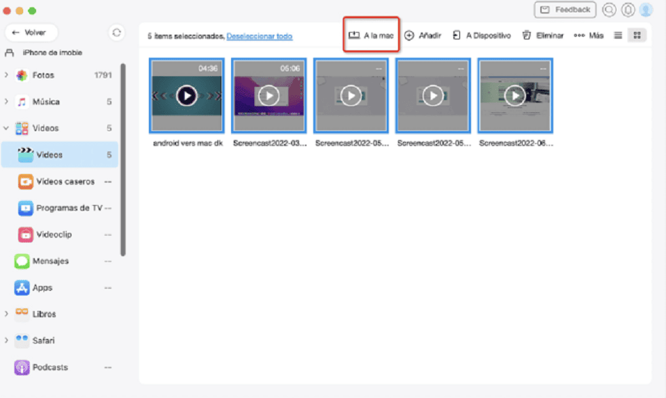Switch to list view layout
Image resolution: width=666 pixels, height=398 pixels.
[619, 34]
